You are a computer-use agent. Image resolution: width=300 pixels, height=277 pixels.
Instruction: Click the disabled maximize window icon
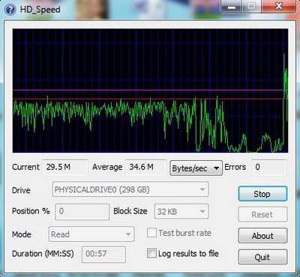(252, 7)
